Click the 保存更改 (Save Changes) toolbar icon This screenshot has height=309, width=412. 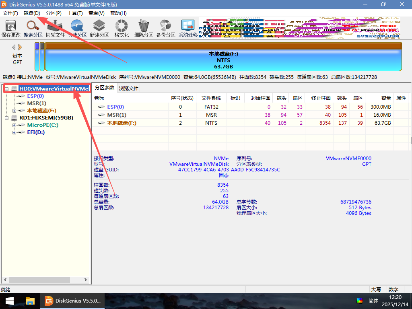(x=11, y=28)
